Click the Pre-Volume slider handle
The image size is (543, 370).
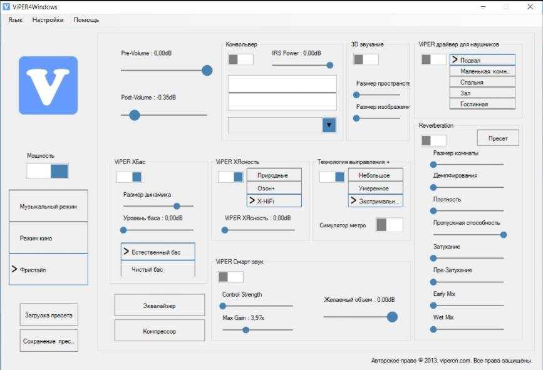click(207, 71)
